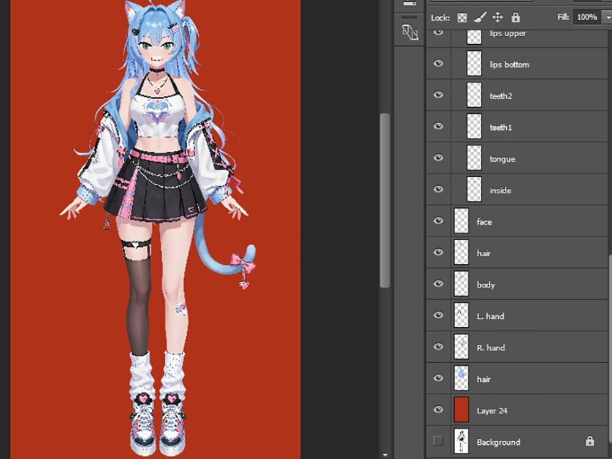Select the teeth1 layer thumbnail

tap(474, 126)
